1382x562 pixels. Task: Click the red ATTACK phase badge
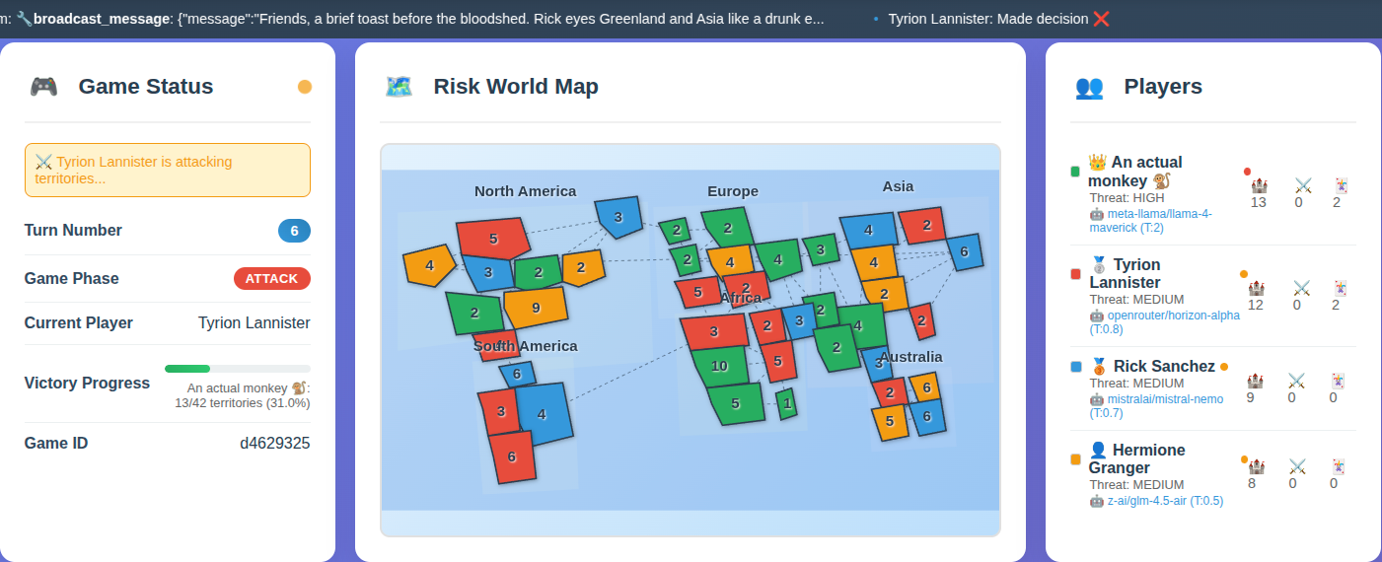(x=271, y=279)
